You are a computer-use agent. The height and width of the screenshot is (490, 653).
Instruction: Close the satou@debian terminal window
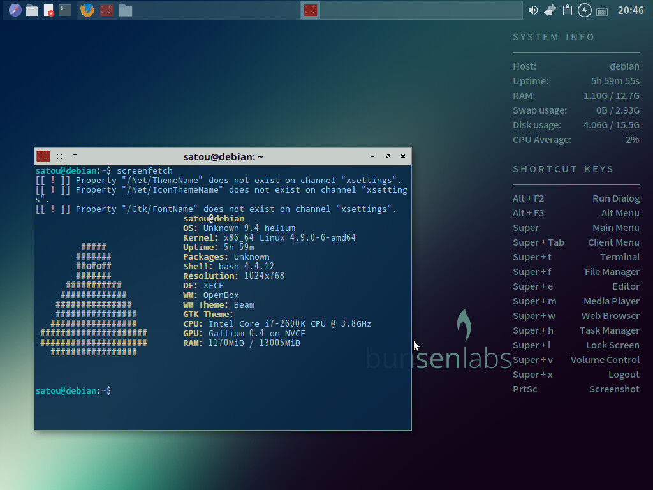pyautogui.click(x=403, y=156)
